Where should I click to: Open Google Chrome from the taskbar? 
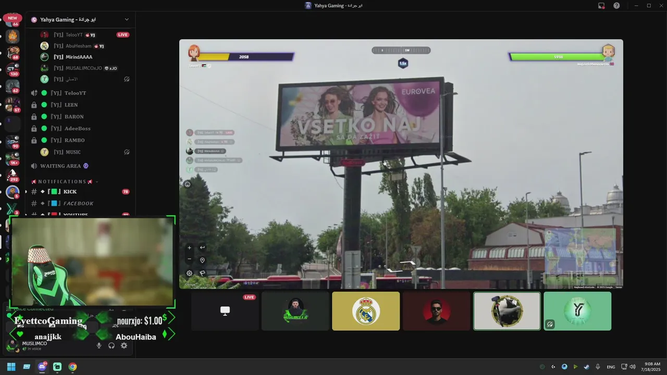coord(72,367)
